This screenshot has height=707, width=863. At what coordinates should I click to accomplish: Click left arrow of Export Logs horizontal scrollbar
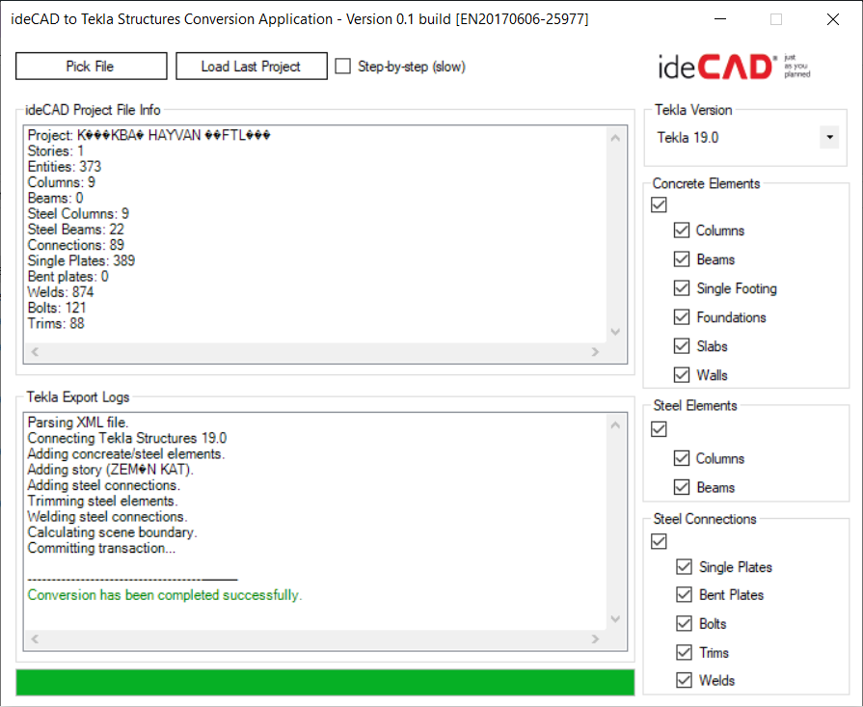36,639
